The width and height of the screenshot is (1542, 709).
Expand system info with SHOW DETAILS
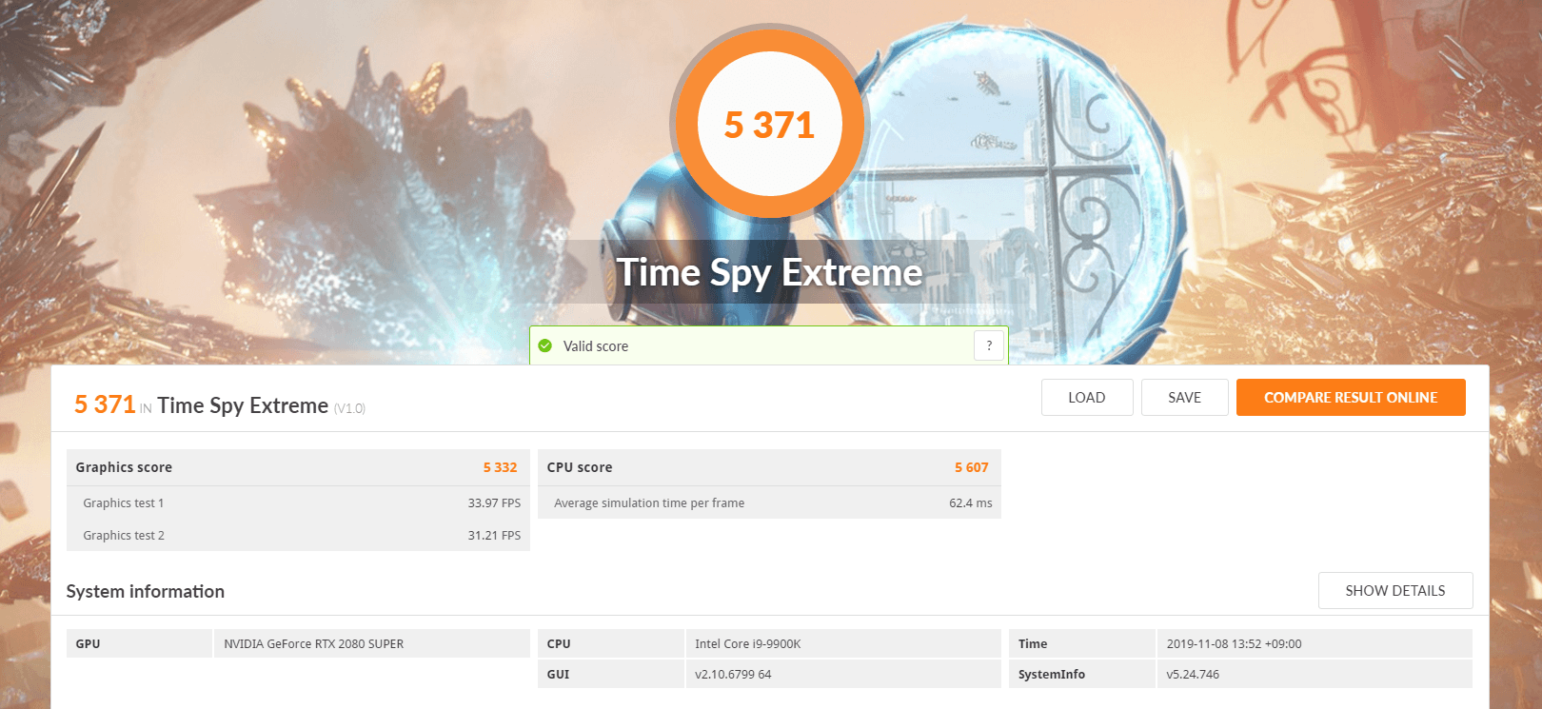pos(1395,591)
